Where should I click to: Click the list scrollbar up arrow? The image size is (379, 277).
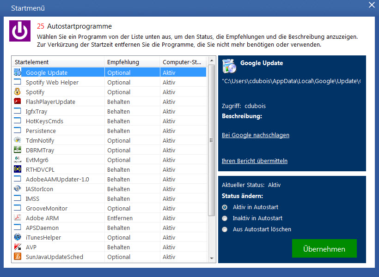pyautogui.click(x=212, y=60)
